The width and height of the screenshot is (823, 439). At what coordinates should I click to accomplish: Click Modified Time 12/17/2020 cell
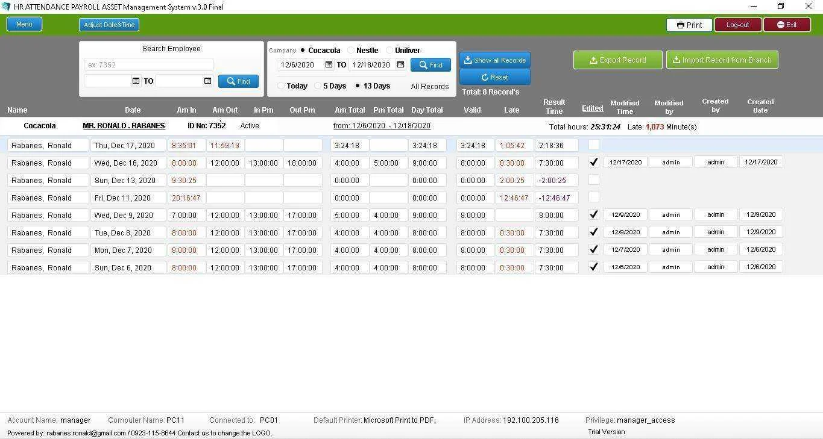(625, 162)
